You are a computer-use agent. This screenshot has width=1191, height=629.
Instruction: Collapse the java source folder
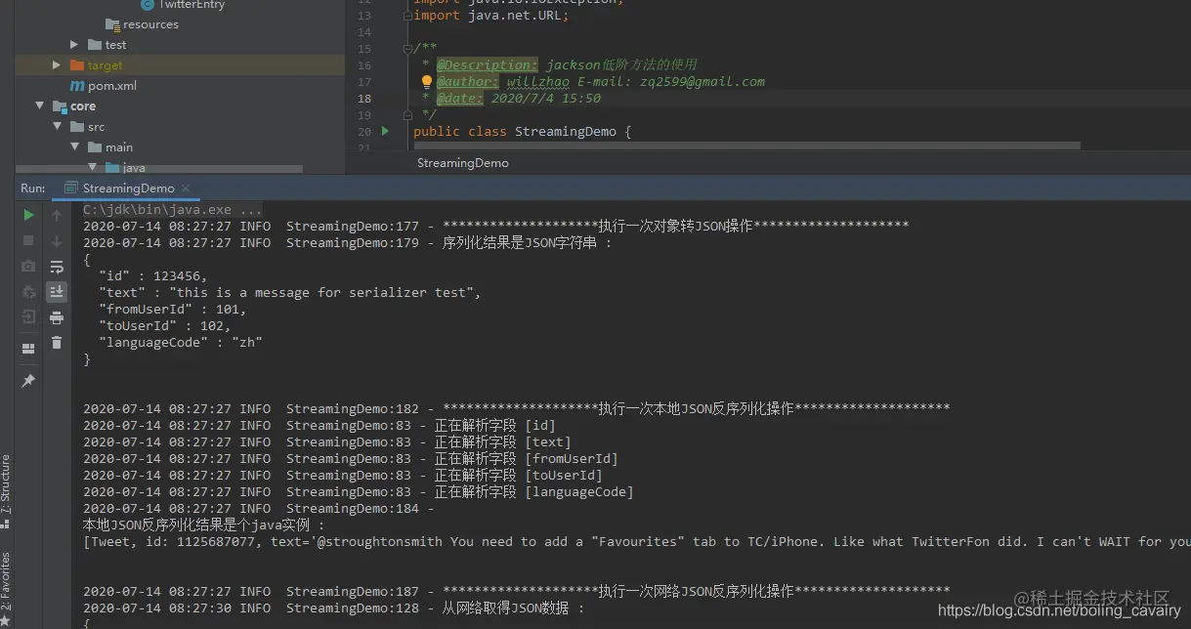tap(93, 168)
